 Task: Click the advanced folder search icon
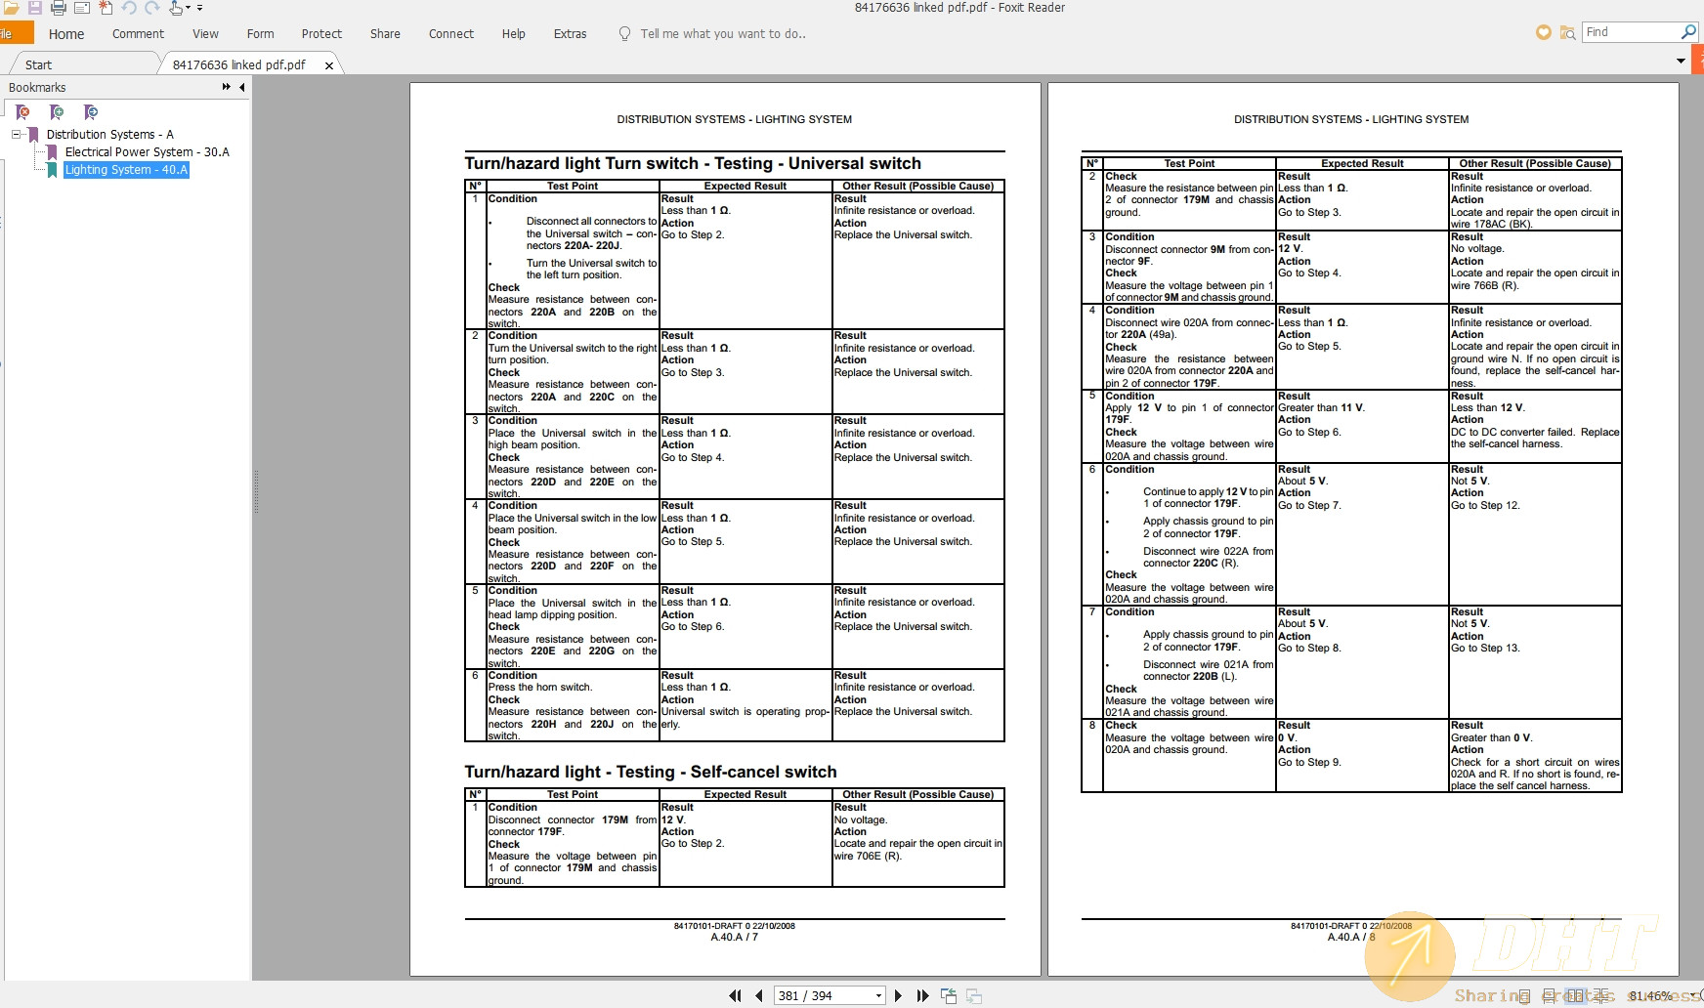tap(1567, 33)
